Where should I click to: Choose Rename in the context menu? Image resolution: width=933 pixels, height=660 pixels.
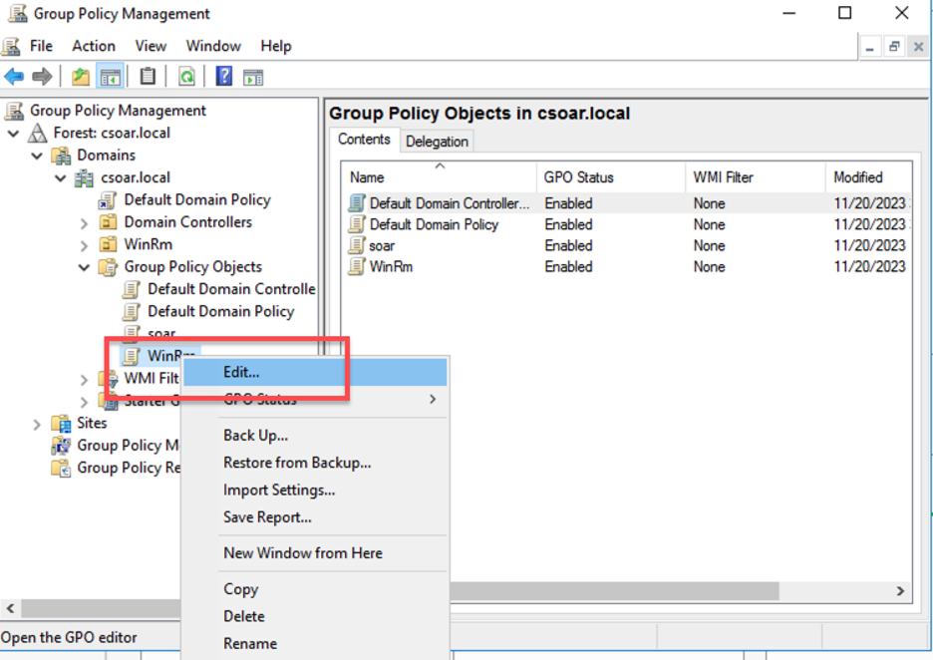coord(249,644)
